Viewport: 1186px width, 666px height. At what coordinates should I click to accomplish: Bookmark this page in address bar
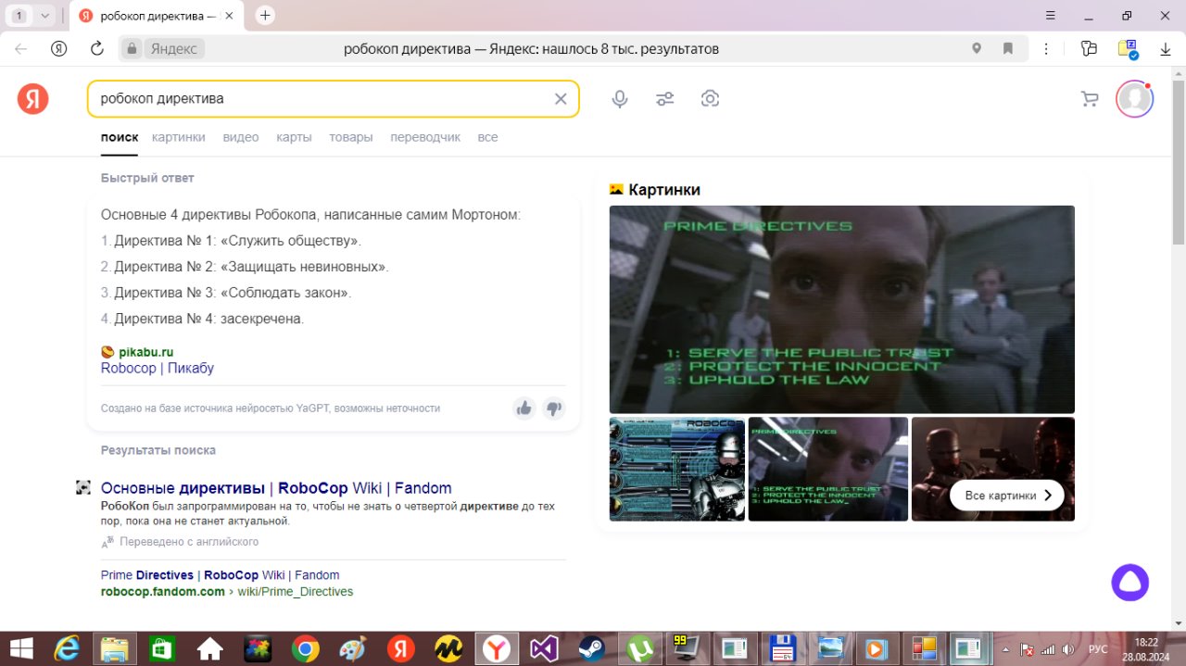(x=1008, y=49)
